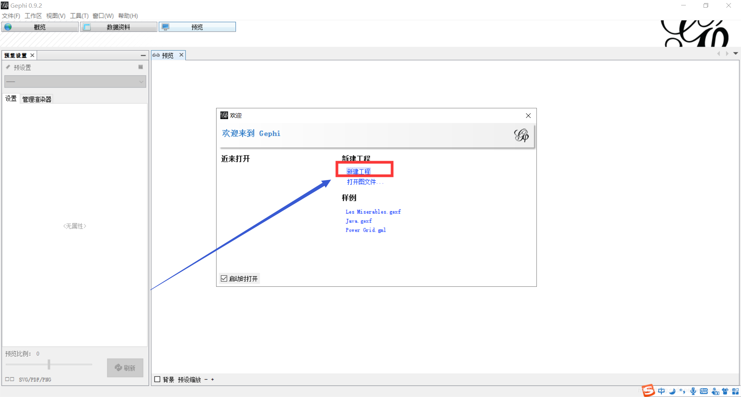The image size is (741, 397).
Task: Toggle punctuation mode icon in IME toolbar
Action: pos(682,391)
